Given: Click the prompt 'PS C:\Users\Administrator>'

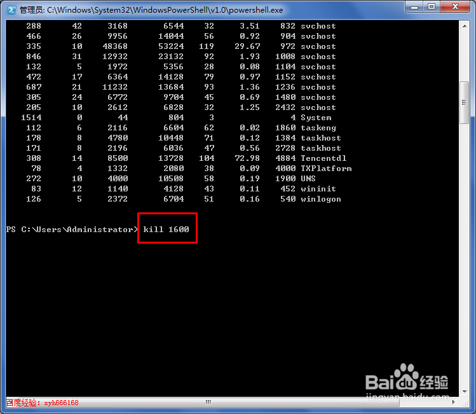Looking at the screenshot, I should click(72, 230).
